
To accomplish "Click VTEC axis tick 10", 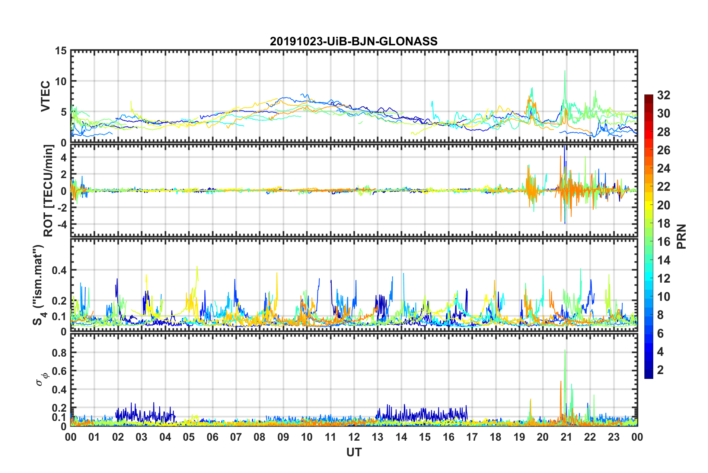I will [x=61, y=81].
